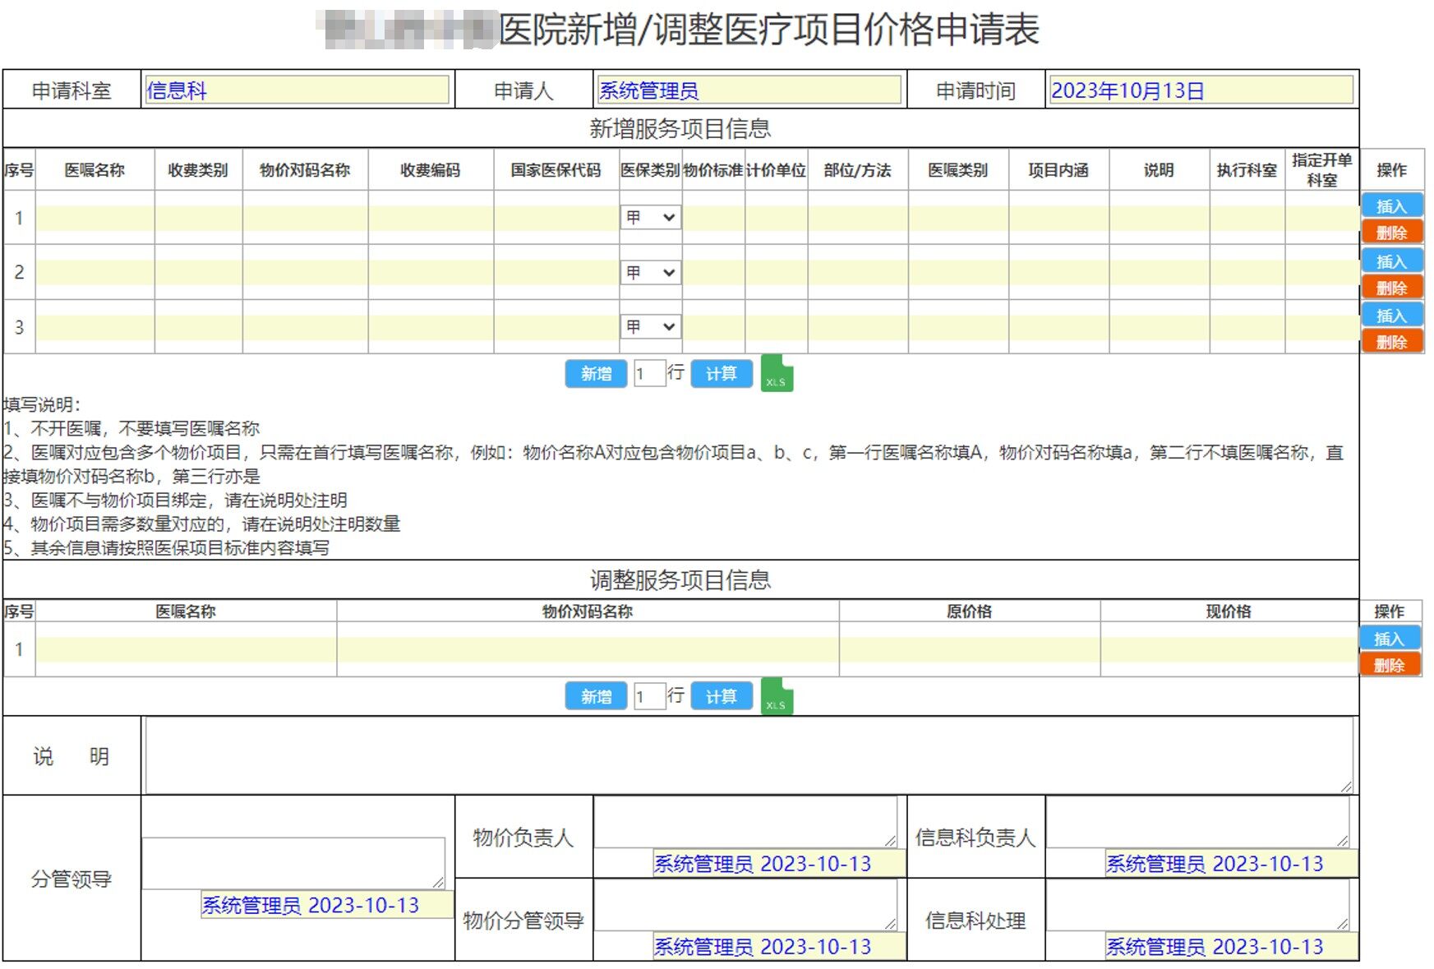The height and width of the screenshot is (969, 1434).
Task: Click row count field beside upper 新增 button
Action: point(648,374)
